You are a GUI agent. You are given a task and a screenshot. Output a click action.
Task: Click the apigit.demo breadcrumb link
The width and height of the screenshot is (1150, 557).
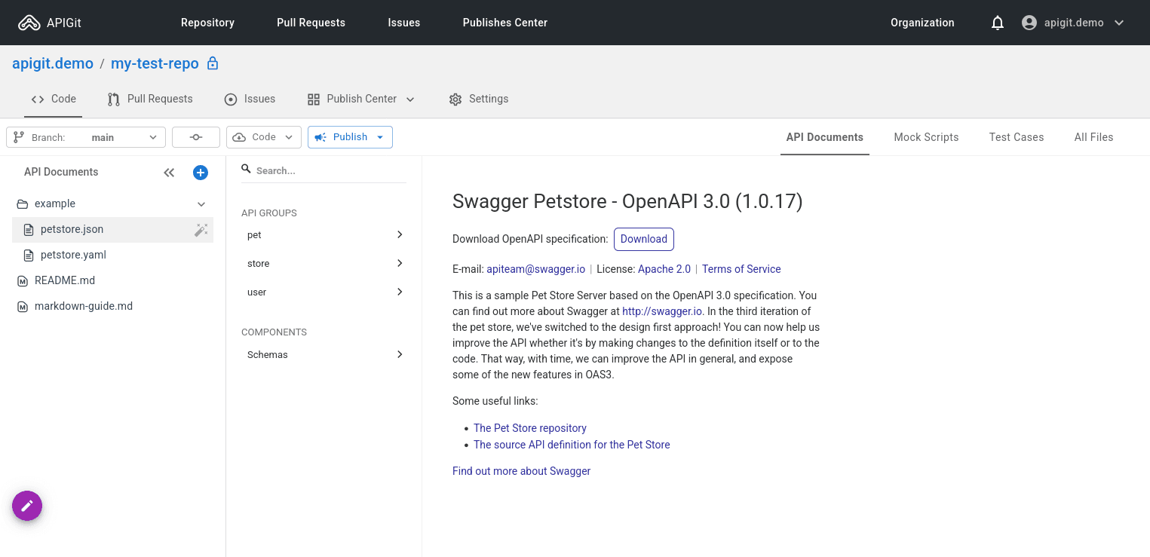pyautogui.click(x=53, y=63)
